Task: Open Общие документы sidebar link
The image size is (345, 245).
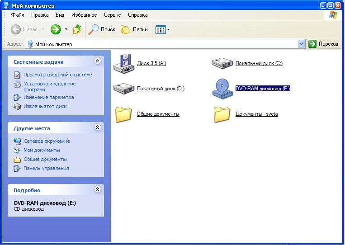Action: 45,159
